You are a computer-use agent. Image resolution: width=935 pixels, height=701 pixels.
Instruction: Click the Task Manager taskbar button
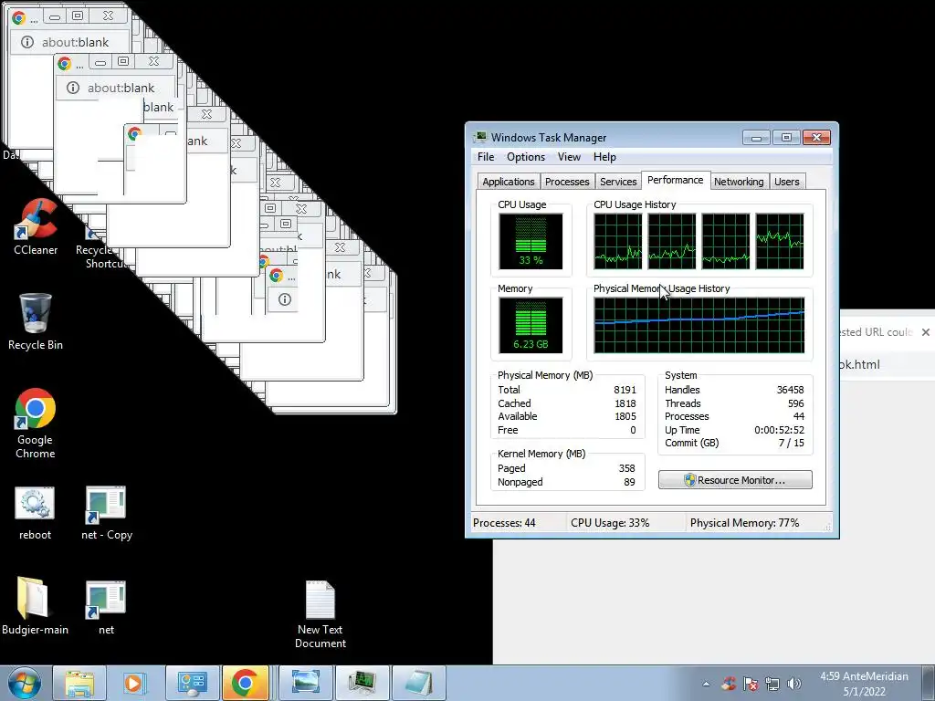362,683
